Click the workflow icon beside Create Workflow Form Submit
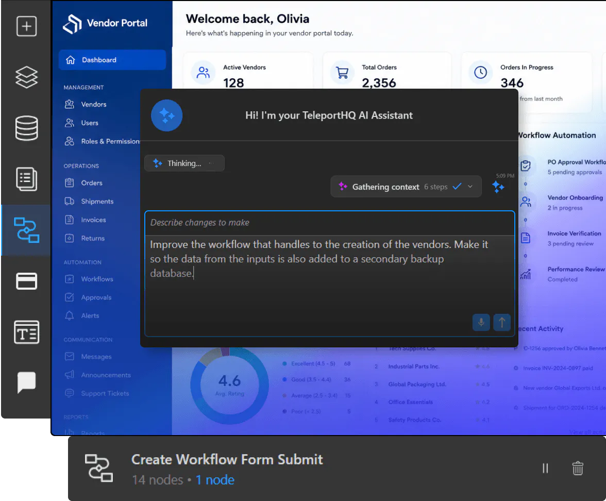The height and width of the screenshot is (501, 606). (x=99, y=468)
